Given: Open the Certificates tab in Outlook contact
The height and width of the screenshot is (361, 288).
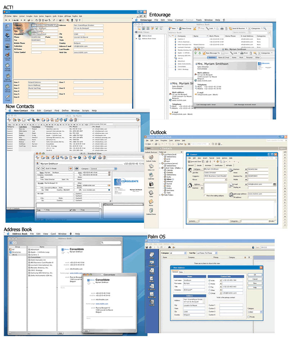Looking at the screenshot, I should pyautogui.click(x=219, y=165).
